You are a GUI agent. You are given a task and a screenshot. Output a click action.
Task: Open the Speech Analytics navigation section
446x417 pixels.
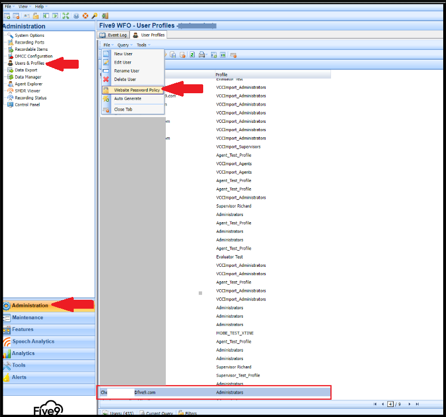click(49, 341)
